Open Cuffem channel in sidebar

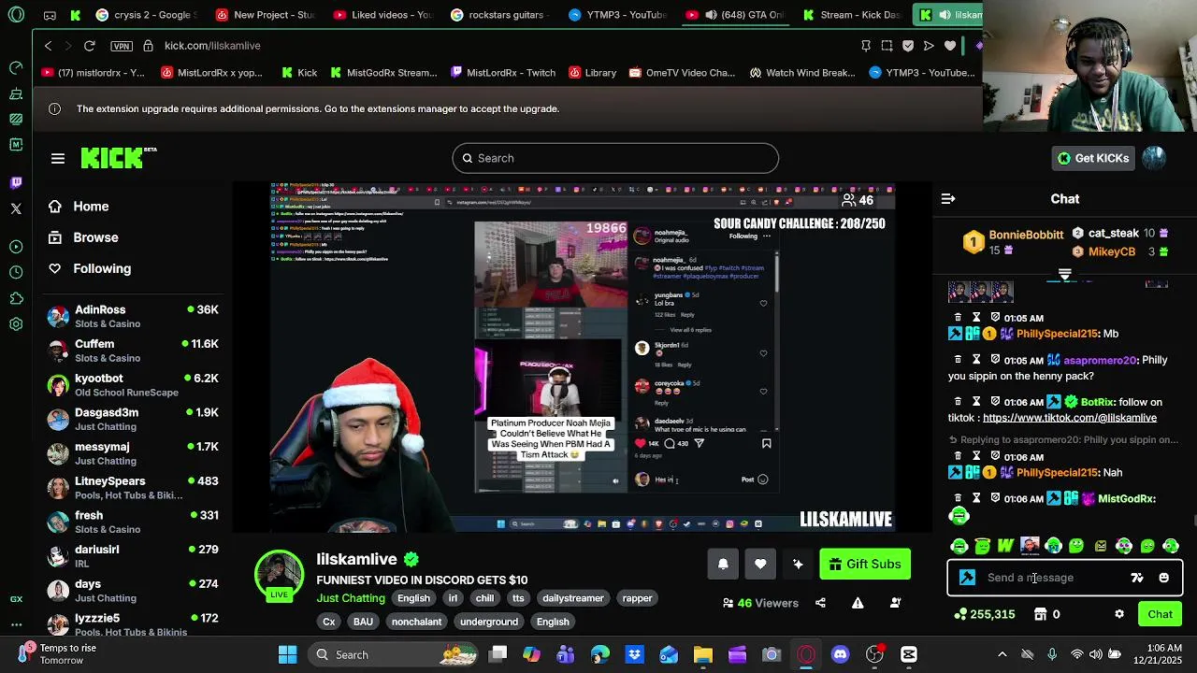click(133, 351)
